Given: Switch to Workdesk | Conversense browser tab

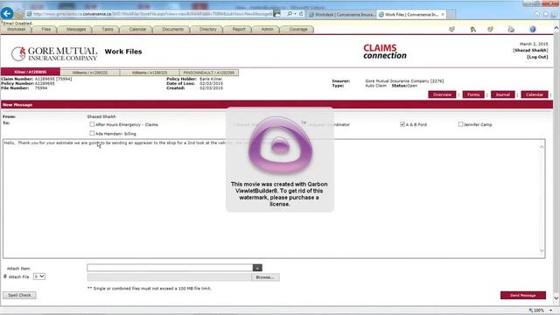Looking at the screenshot, I should coord(342,14).
